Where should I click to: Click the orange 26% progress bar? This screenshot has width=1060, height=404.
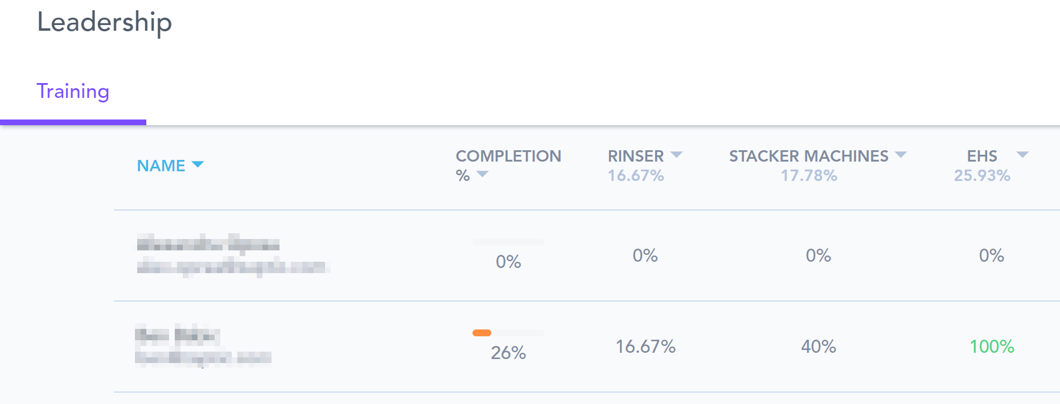[482, 333]
